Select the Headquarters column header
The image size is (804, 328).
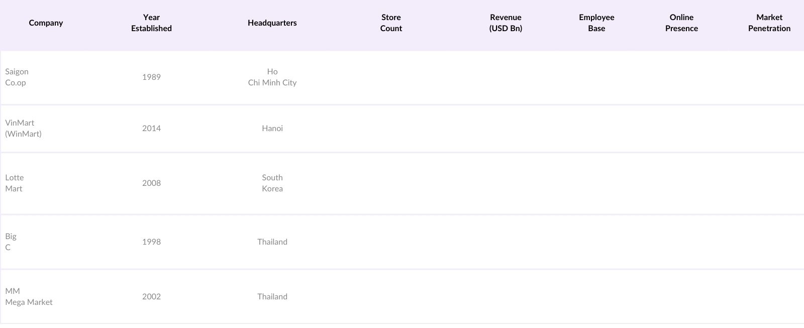272,23
